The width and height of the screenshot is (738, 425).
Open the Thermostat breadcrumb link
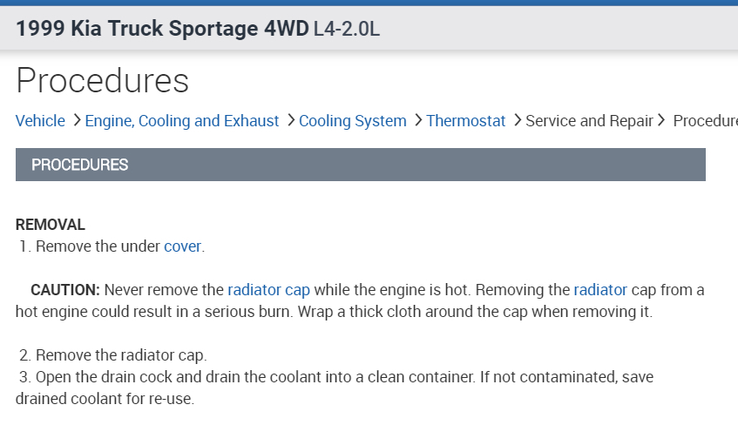(466, 121)
